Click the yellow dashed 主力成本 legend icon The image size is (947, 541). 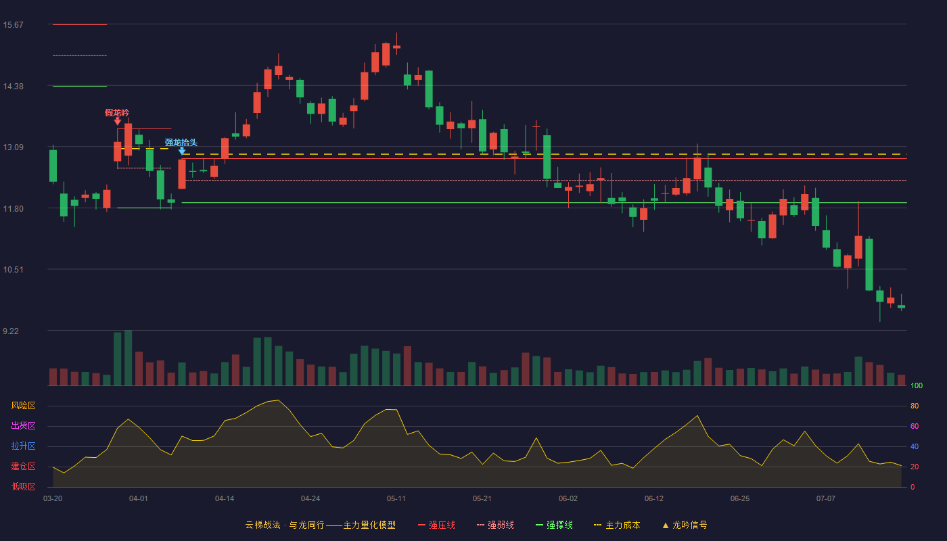pos(598,525)
